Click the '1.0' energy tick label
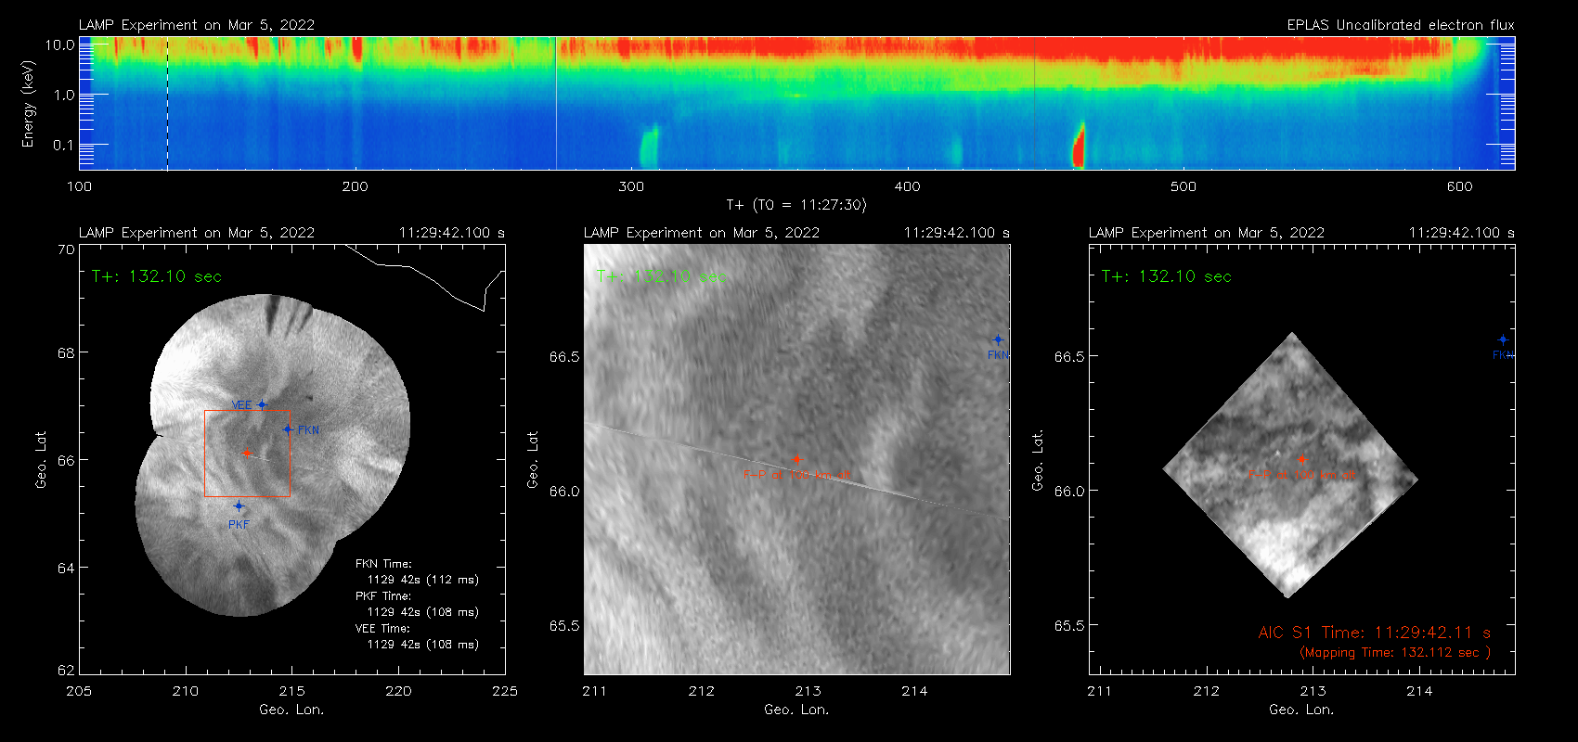The width and height of the screenshot is (1578, 742). 64,95
